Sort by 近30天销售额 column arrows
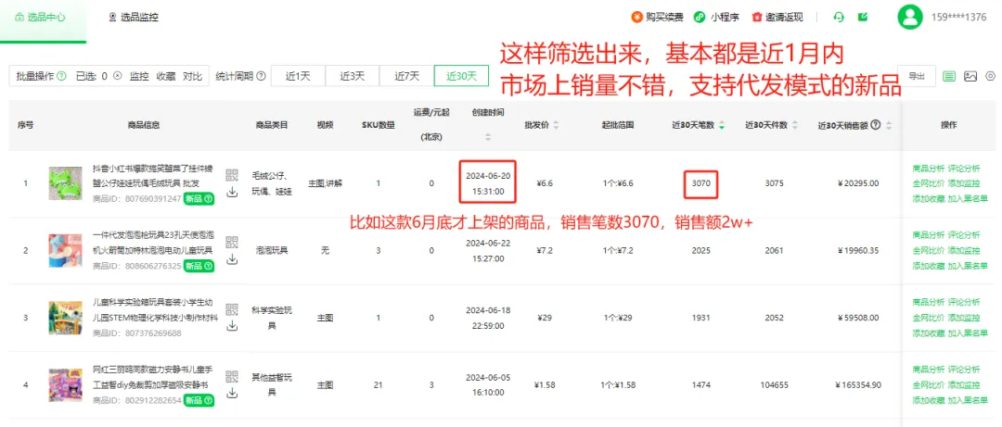This screenshot has height=427, width=1002. click(888, 126)
